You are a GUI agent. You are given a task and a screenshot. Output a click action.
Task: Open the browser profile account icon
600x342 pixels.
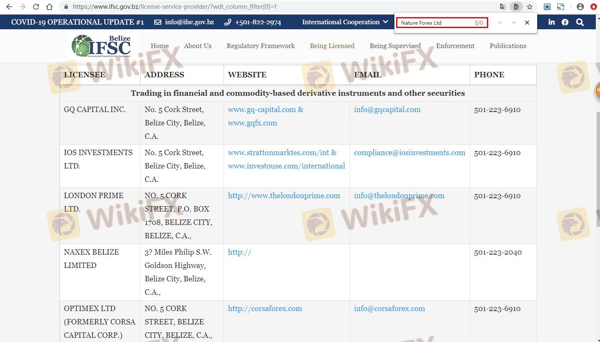(x=580, y=7)
